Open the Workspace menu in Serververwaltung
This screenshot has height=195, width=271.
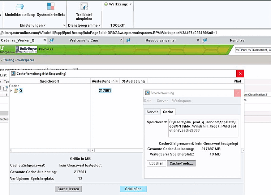(x=181, y=101)
